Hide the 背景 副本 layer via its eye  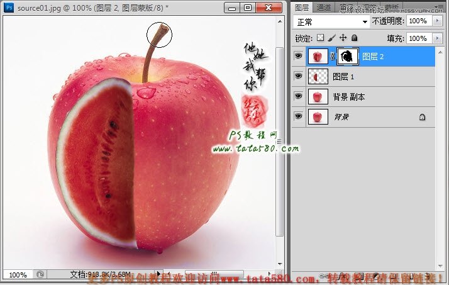click(x=298, y=96)
